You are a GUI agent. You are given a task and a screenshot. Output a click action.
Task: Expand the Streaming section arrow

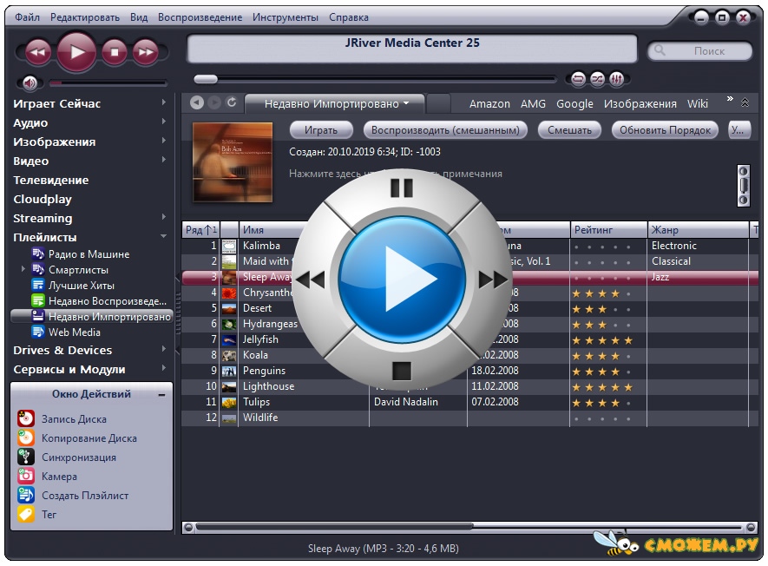pos(164,217)
